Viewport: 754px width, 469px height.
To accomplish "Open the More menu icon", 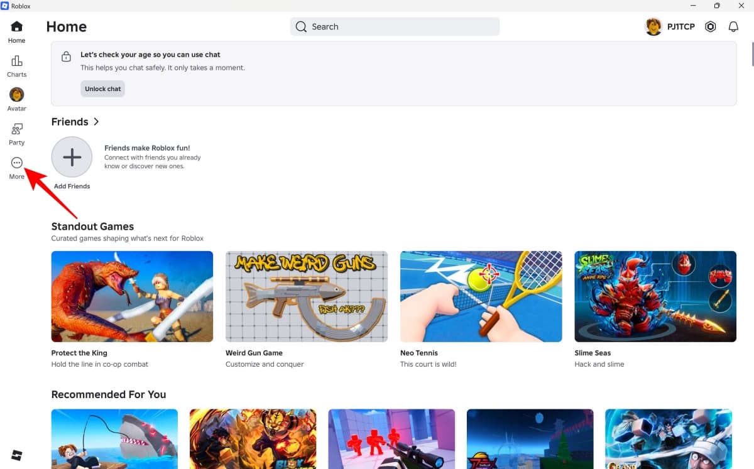I will click(x=17, y=163).
